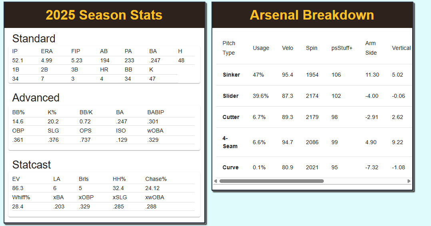Click the Curve pitch row label
431x226 pixels.
click(x=230, y=167)
